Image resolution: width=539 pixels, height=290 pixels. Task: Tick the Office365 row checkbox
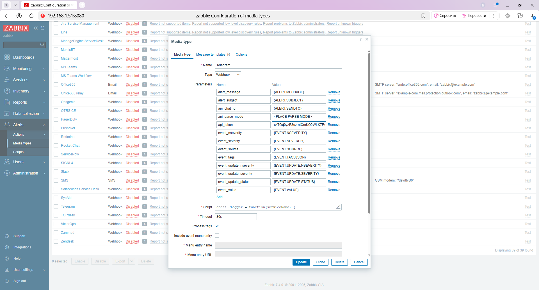56,85
